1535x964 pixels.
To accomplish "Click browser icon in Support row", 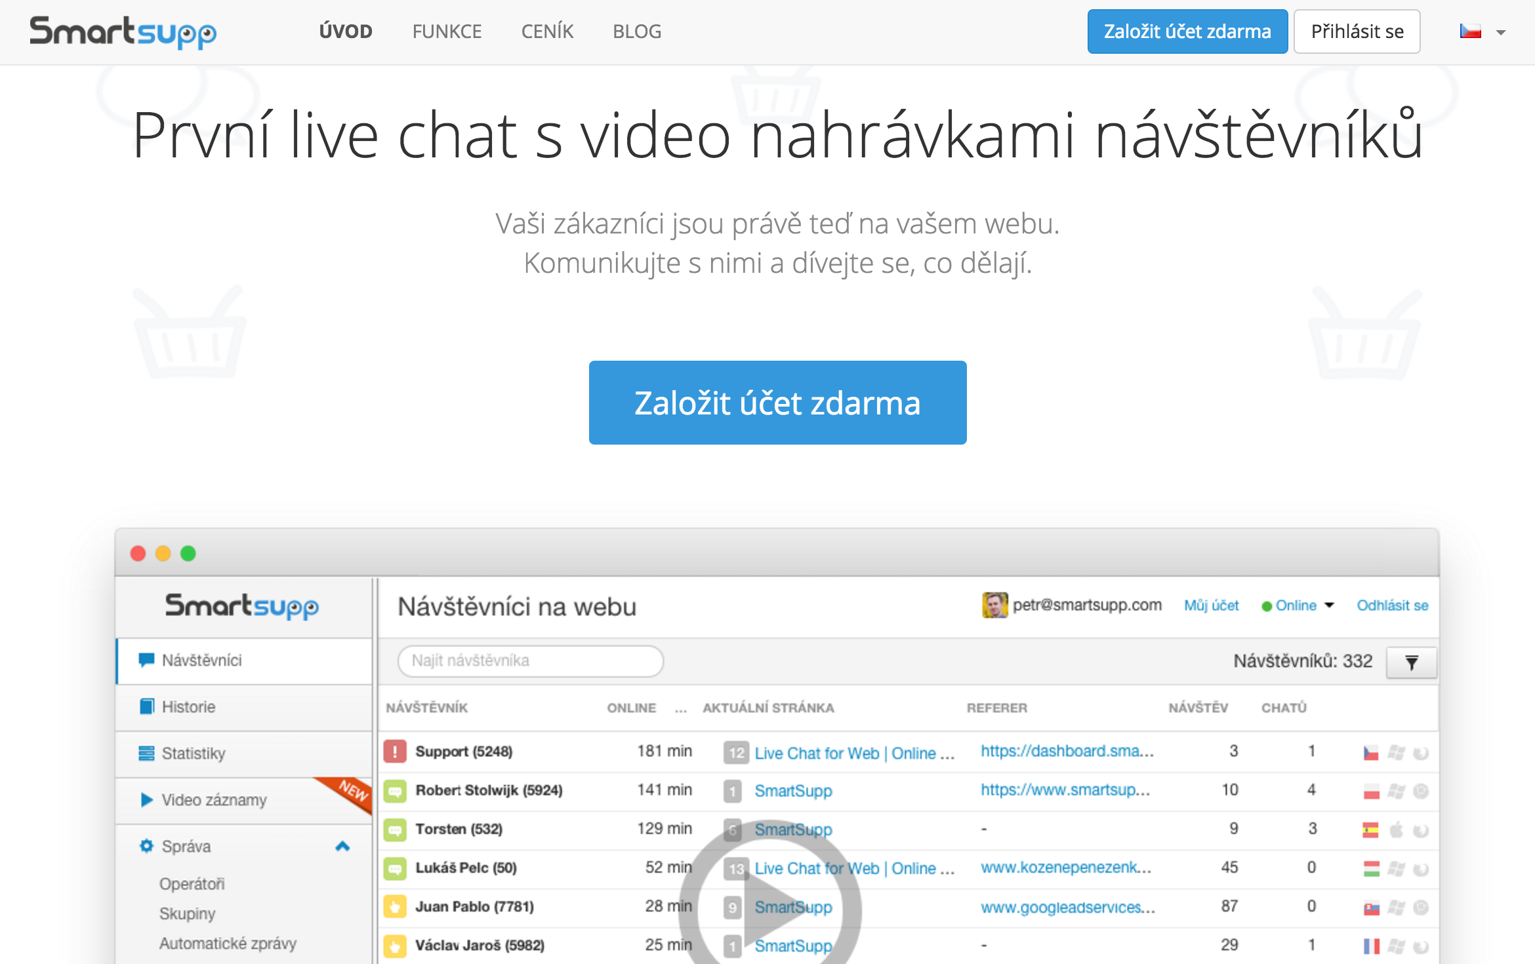I will 1421,753.
